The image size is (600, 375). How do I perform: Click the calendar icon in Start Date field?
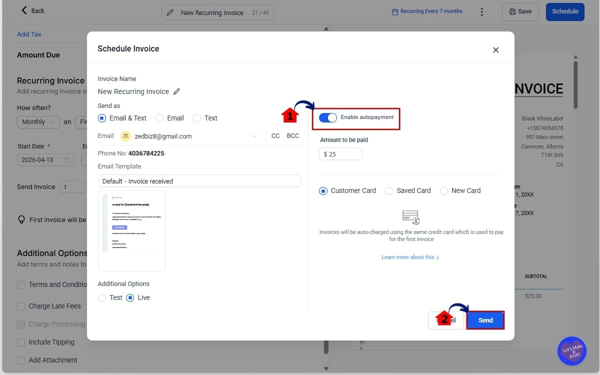[65, 160]
